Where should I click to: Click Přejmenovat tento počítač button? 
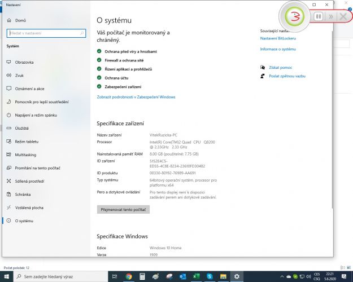pyautogui.click(x=123, y=210)
